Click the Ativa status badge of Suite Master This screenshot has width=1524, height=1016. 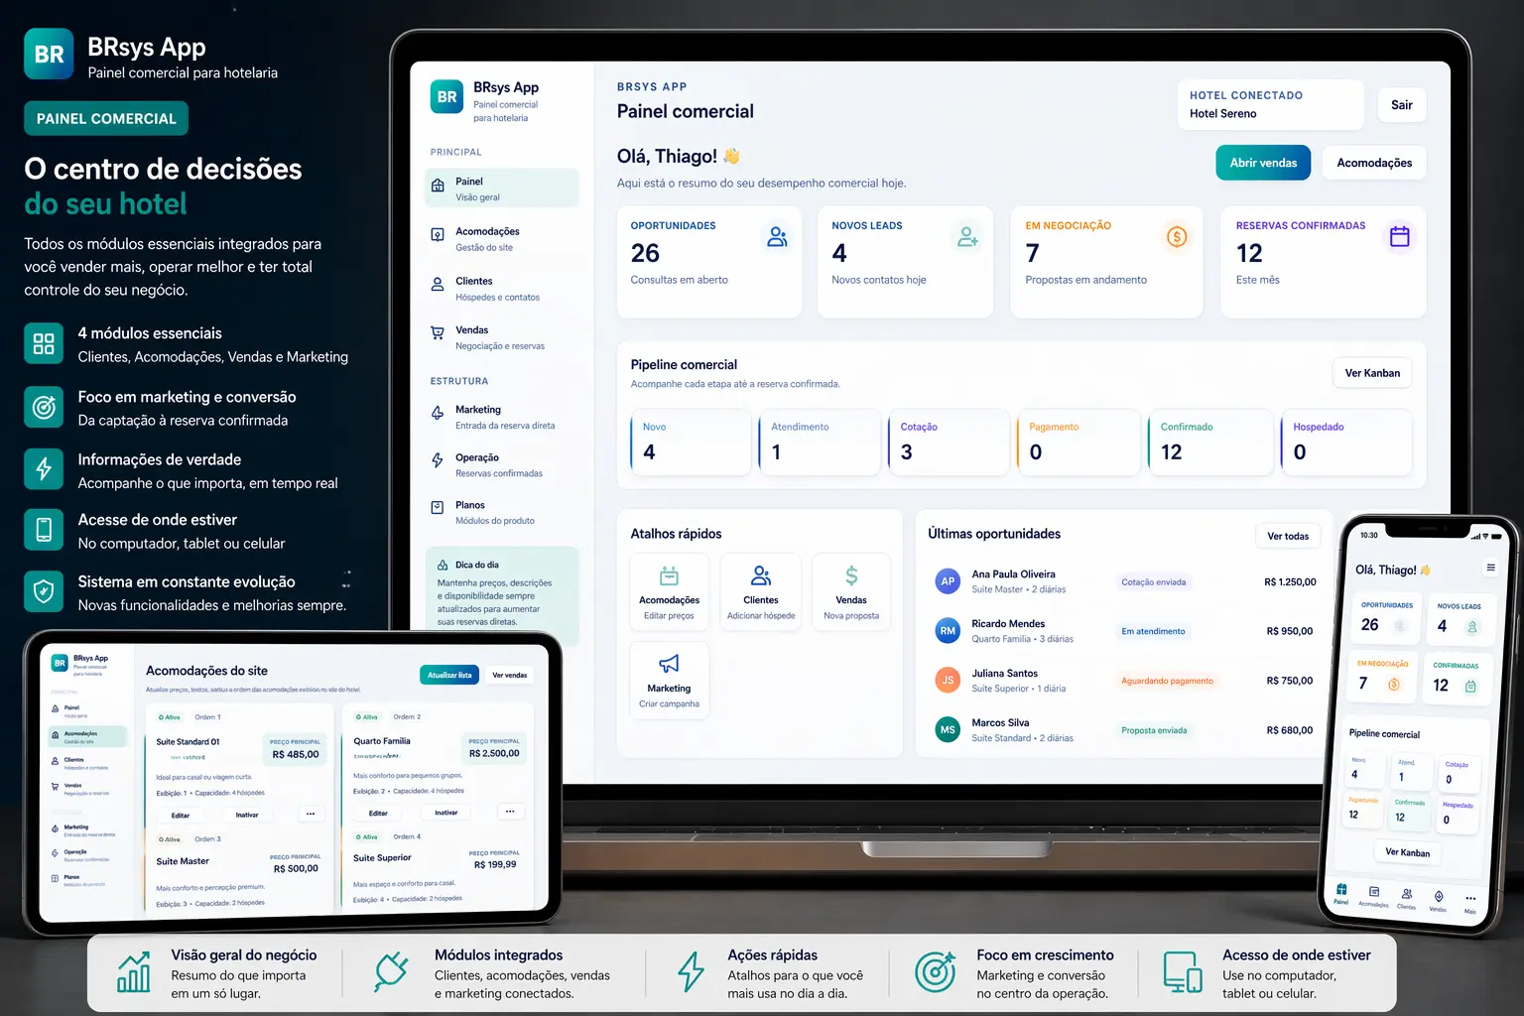tap(170, 839)
